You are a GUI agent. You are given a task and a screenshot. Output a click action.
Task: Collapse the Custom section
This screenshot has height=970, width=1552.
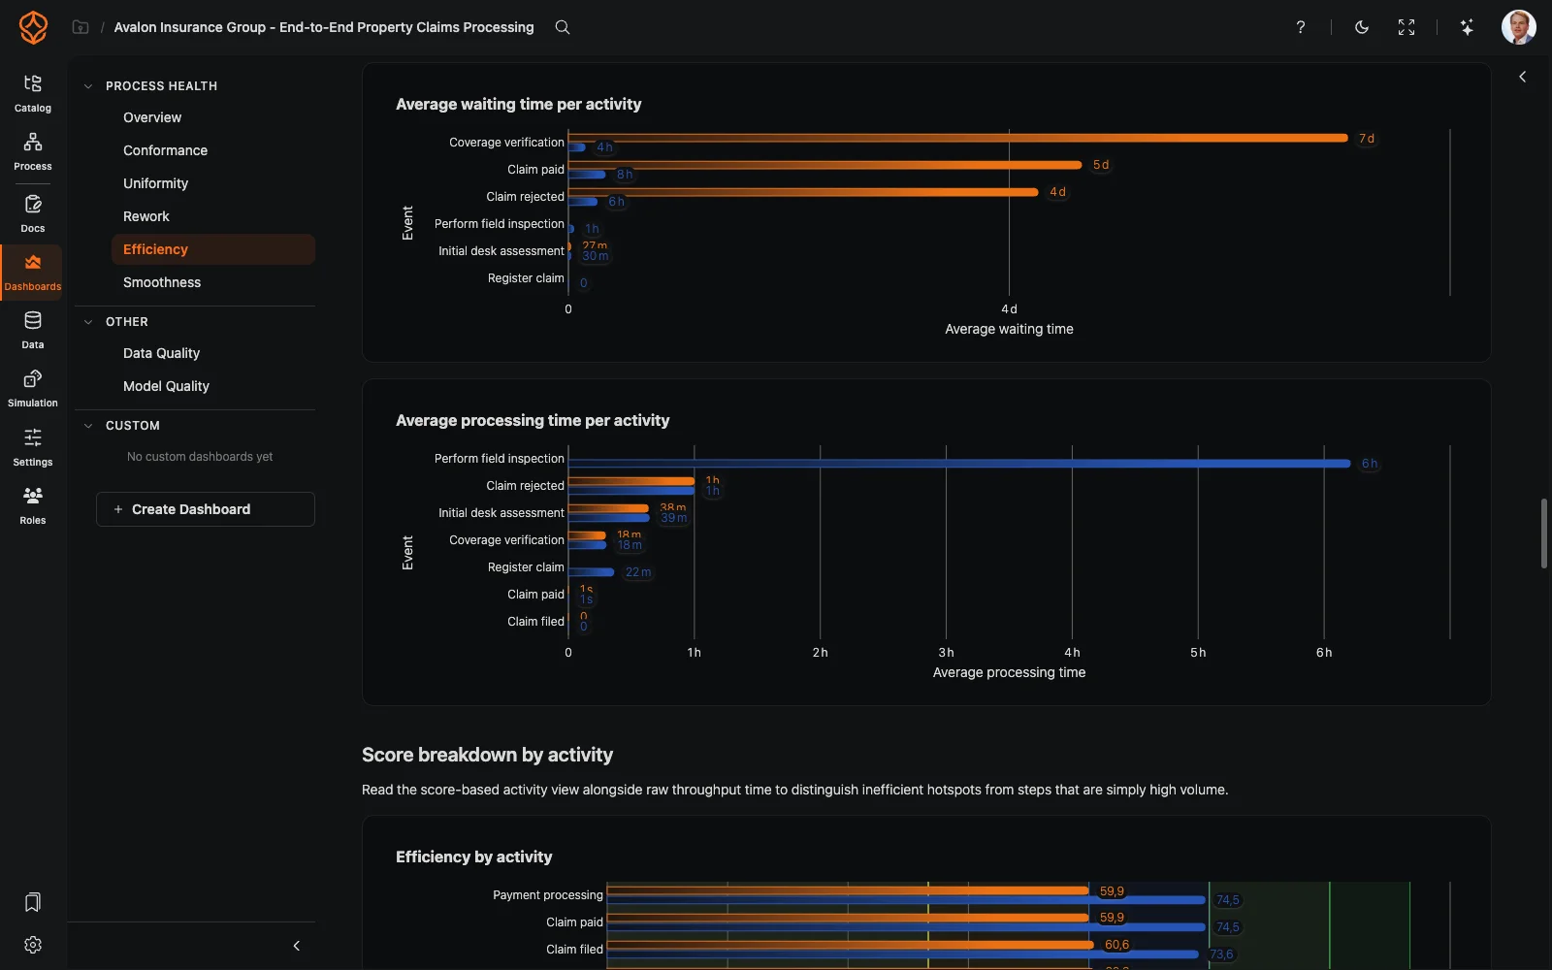pos(88,426)
